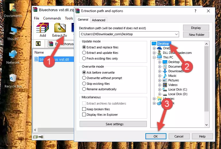221x149 pixels.
Task: Open the Commands menu in WinRAR
Action: (x=52, y=18)
